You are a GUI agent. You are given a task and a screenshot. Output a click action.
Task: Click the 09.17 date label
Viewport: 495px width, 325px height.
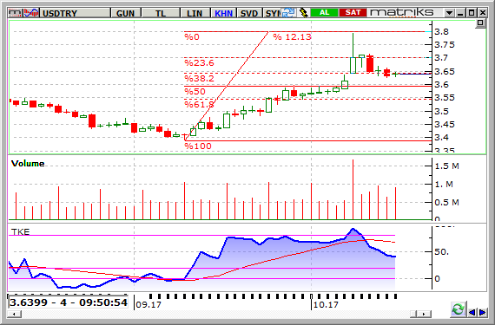[148, 304]
